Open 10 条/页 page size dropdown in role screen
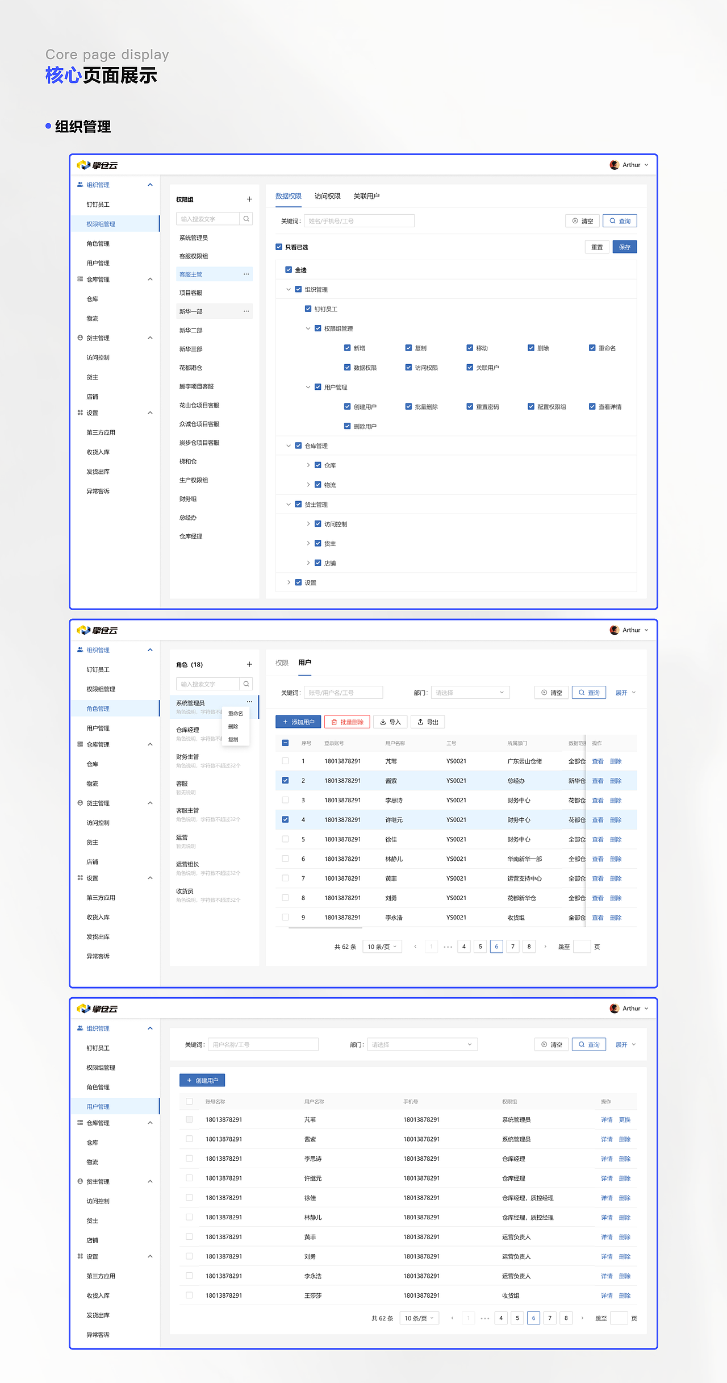This screenshot has width=727, height=1383. click(x=382, y=947)
